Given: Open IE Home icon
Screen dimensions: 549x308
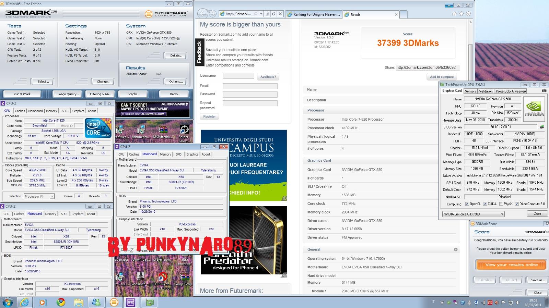Looking at the screenshot, I should click(x=454, y=14).
